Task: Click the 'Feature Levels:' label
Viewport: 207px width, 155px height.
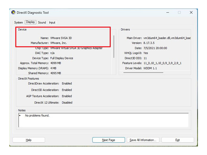Action: pos(132,63)
